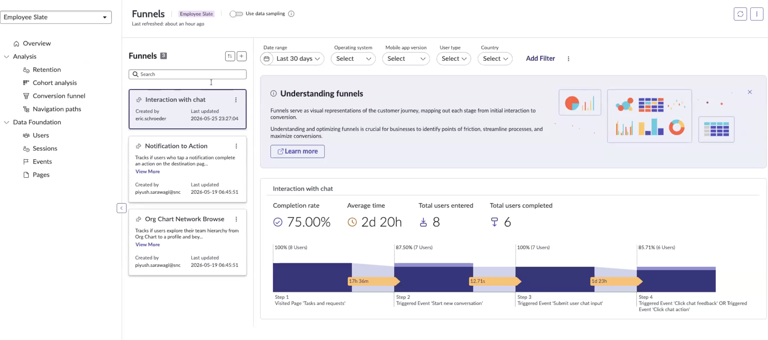Open the Country Select dropdown
The height and width of the screenshot is (340, 768).
495,59
